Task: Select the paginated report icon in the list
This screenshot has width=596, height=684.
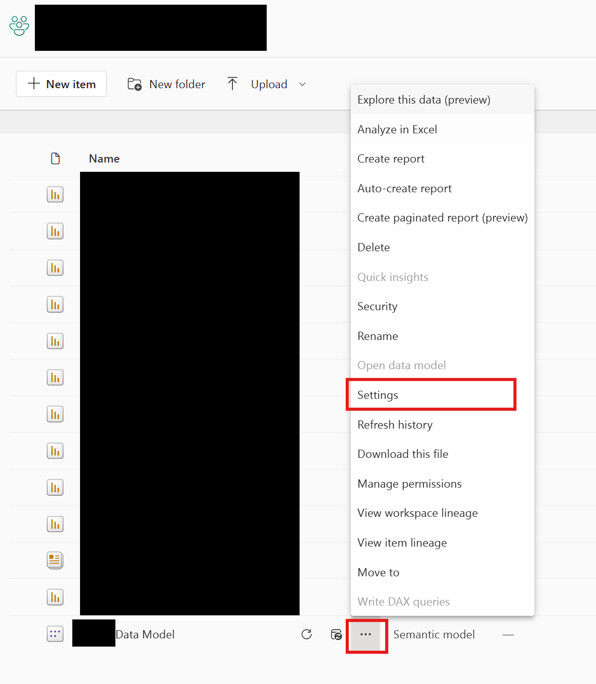Action: [56, 560]
